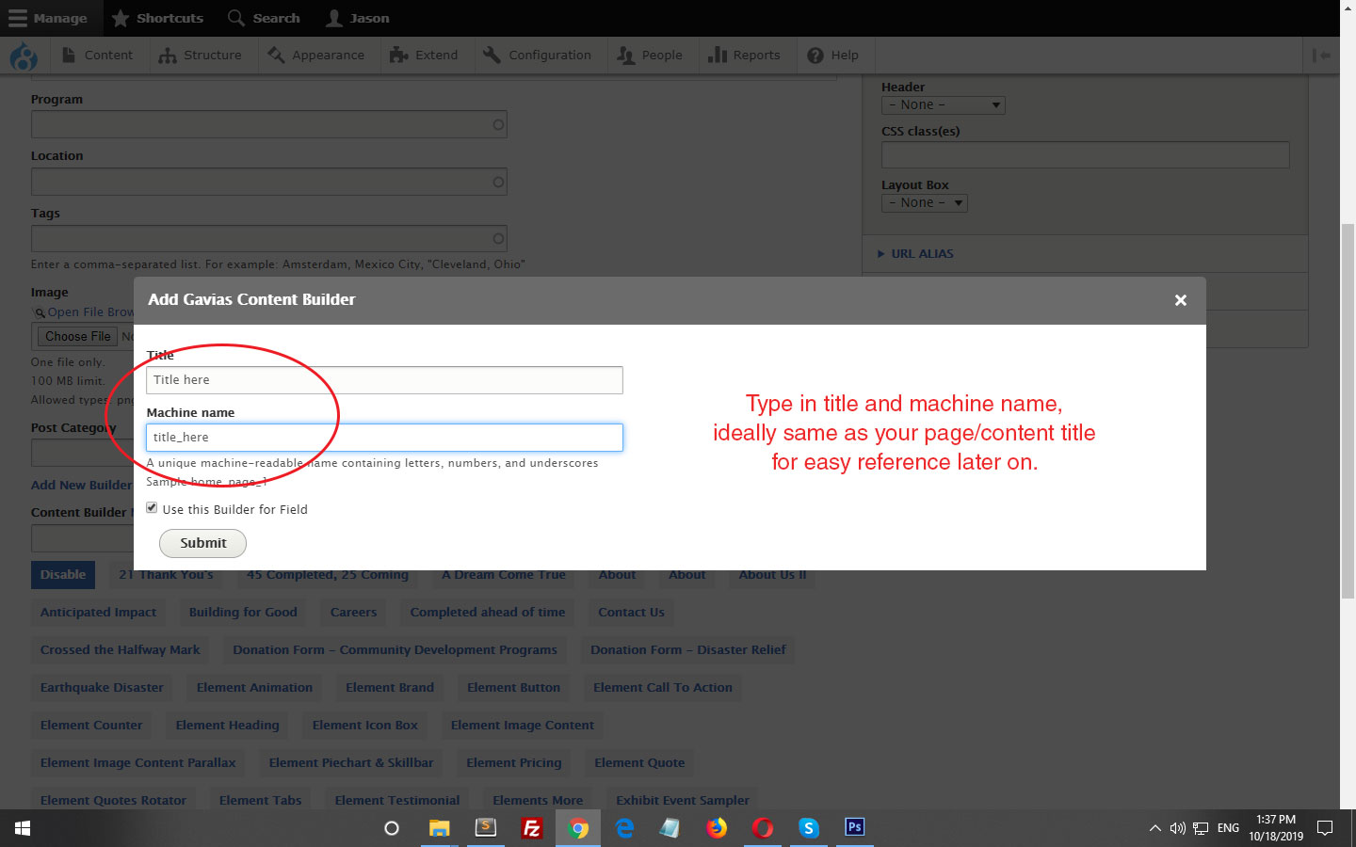
Task: Open Cortana search circle in taskbar
Action: click(392, 828)
